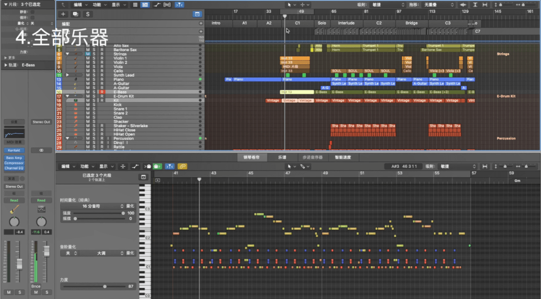
Task: Click the duplicate track button
Action: pos(76,14)
